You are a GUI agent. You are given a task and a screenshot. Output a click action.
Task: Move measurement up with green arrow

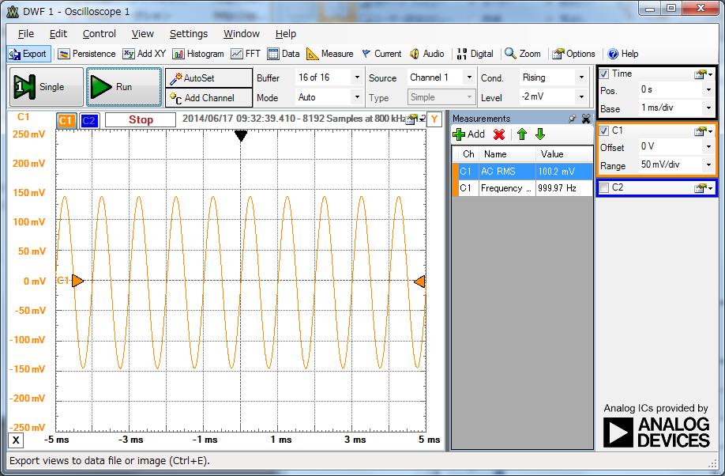pyautogui.click(x=521, y=134)
